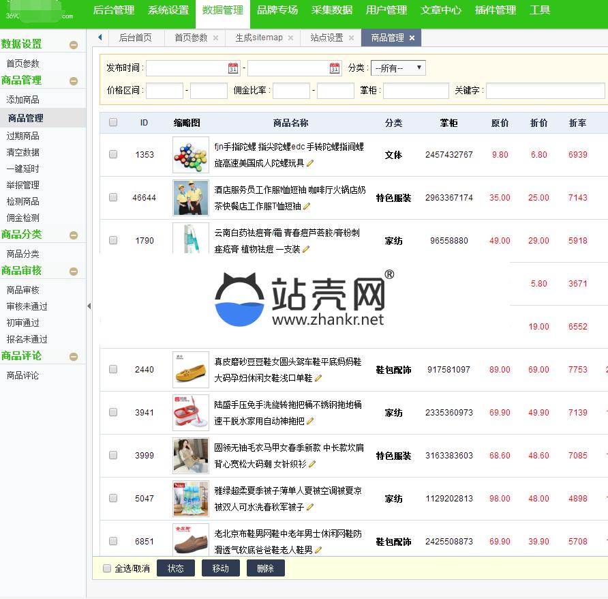Click pencil edit icon for product 1353
Image resolution: width=608 pixels, height=599 pixels.
(x=310, y=163)
